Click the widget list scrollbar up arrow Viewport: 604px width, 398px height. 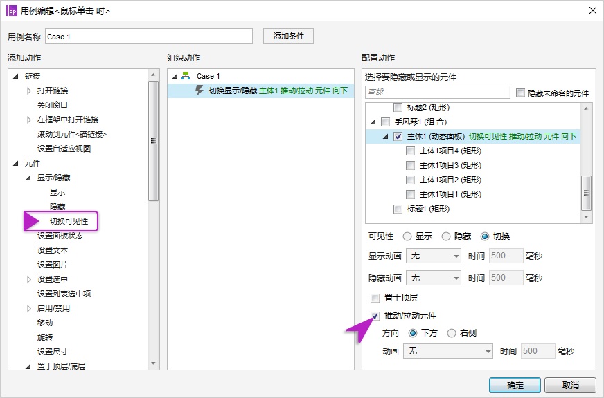coord(586,108)
